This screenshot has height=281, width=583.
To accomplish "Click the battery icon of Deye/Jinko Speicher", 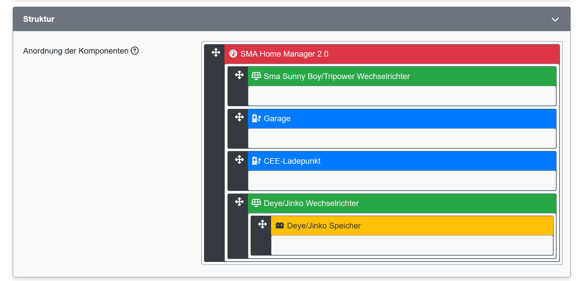I will pos(280,225).
